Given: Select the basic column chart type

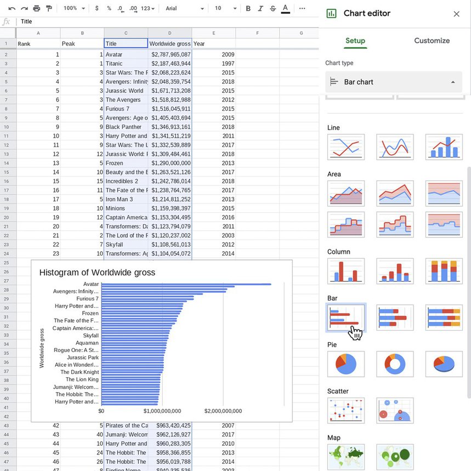Looking at the screenshot, I should 346,271.
